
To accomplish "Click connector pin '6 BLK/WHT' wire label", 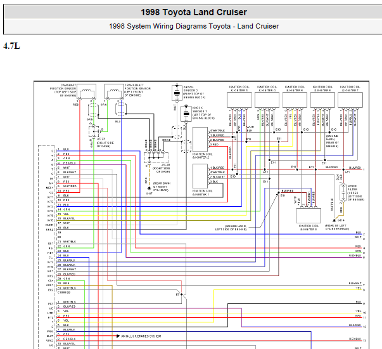I will tap(67, 172).
